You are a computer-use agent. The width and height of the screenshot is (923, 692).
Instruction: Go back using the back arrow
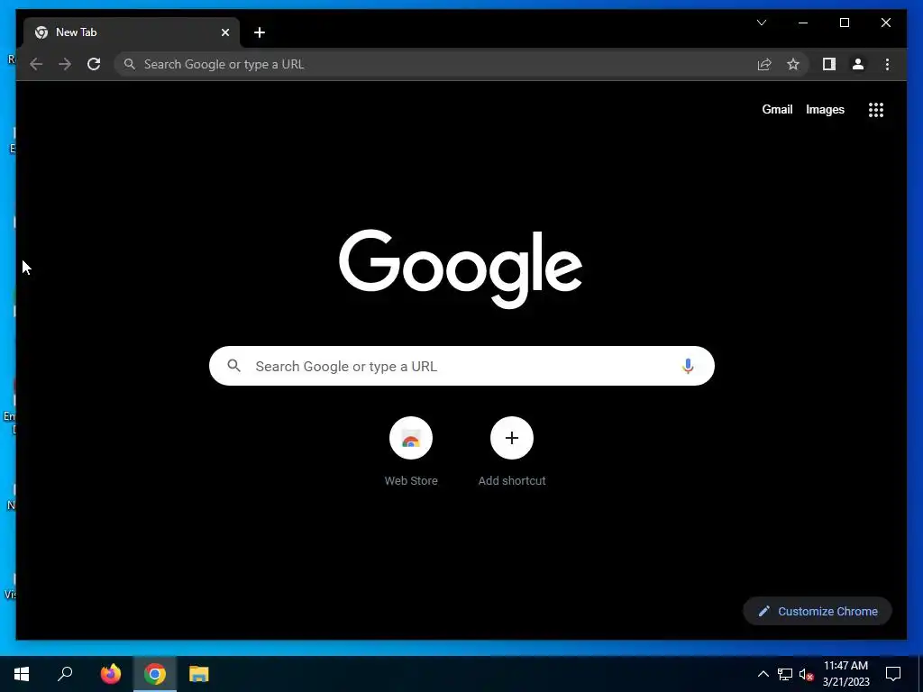tap(36, 64)
